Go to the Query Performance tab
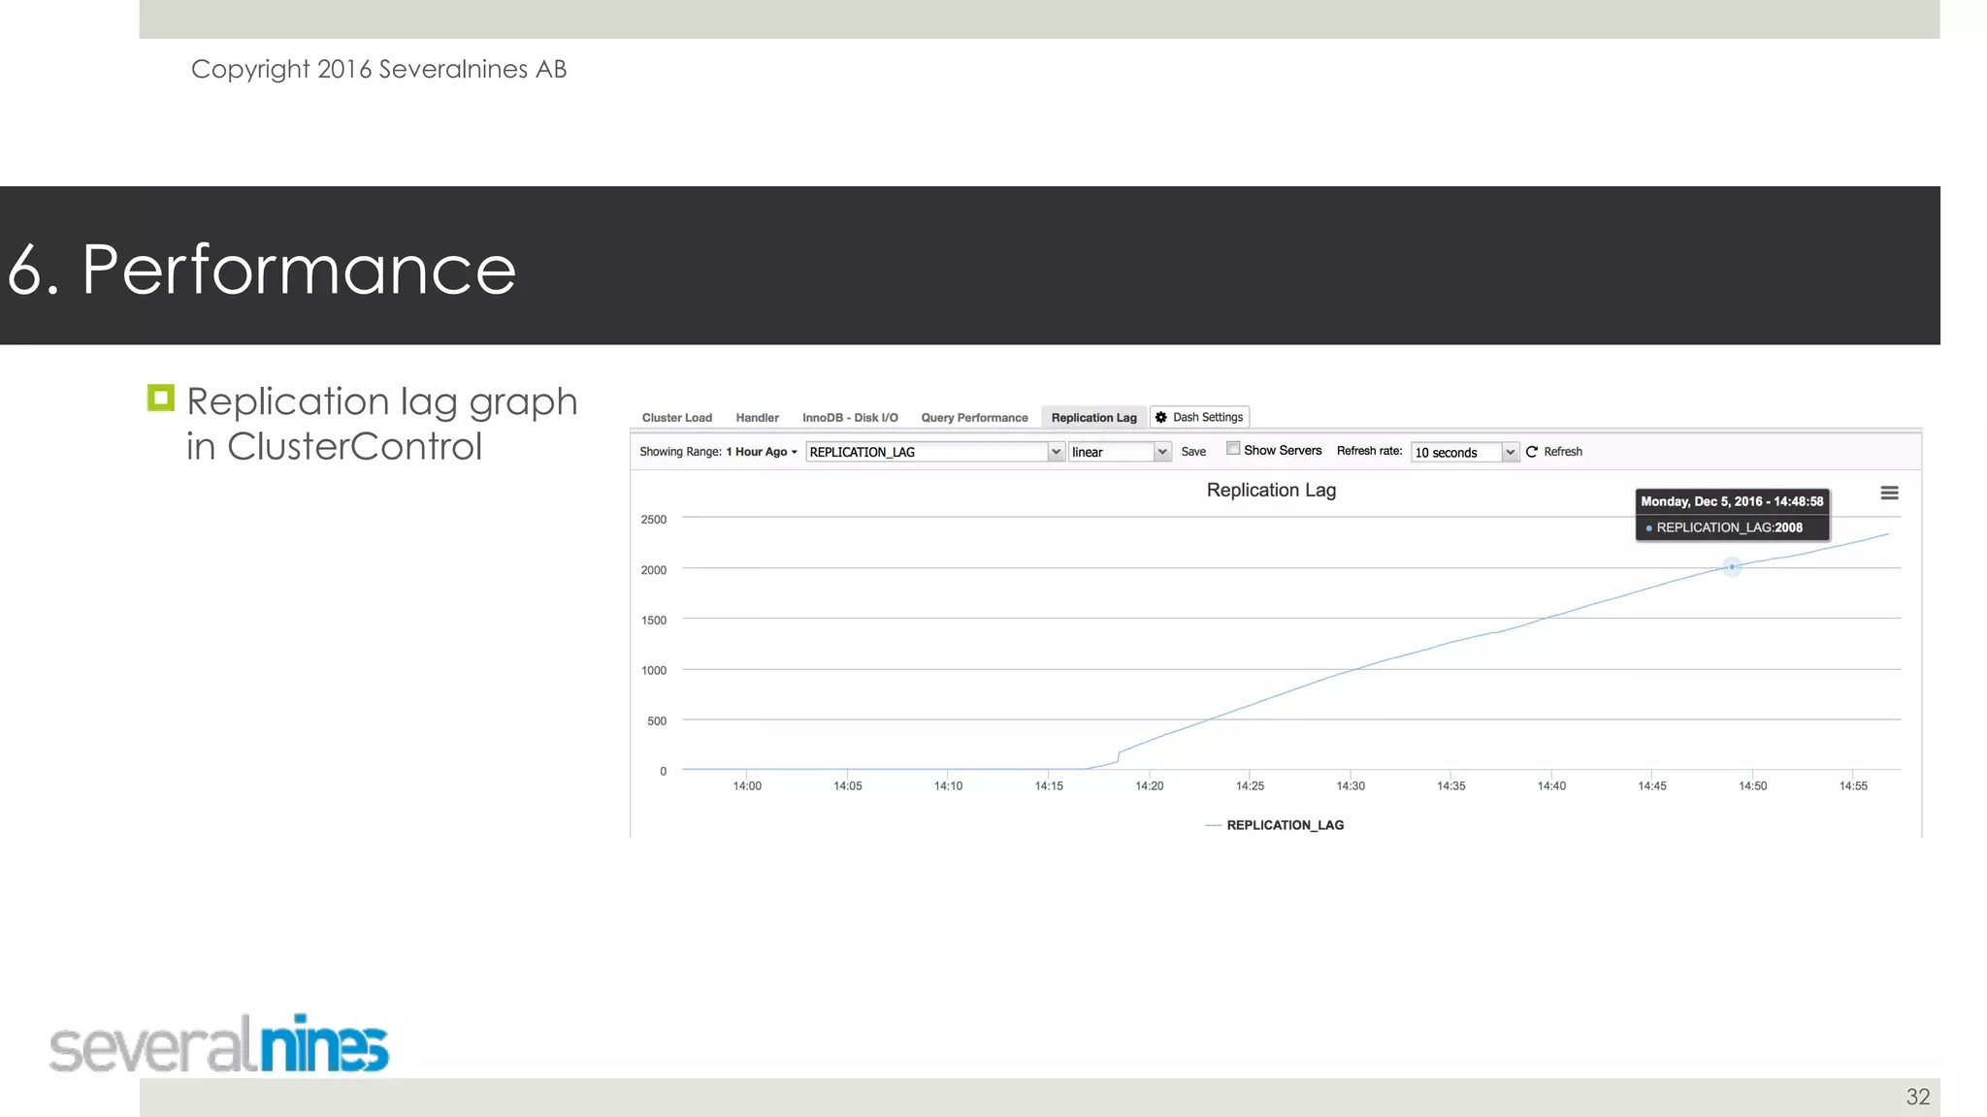 tap(974, 418)
